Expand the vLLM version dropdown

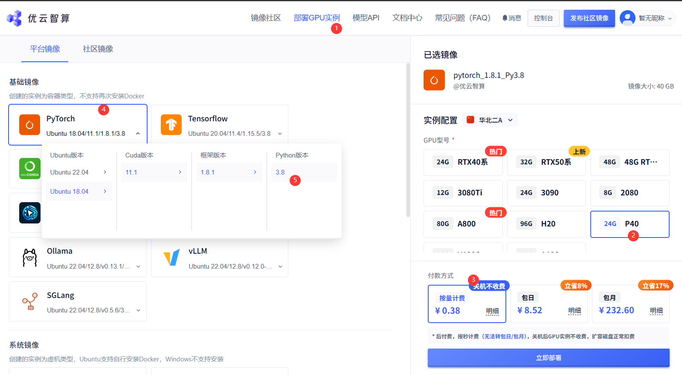[x=280, y=266]
